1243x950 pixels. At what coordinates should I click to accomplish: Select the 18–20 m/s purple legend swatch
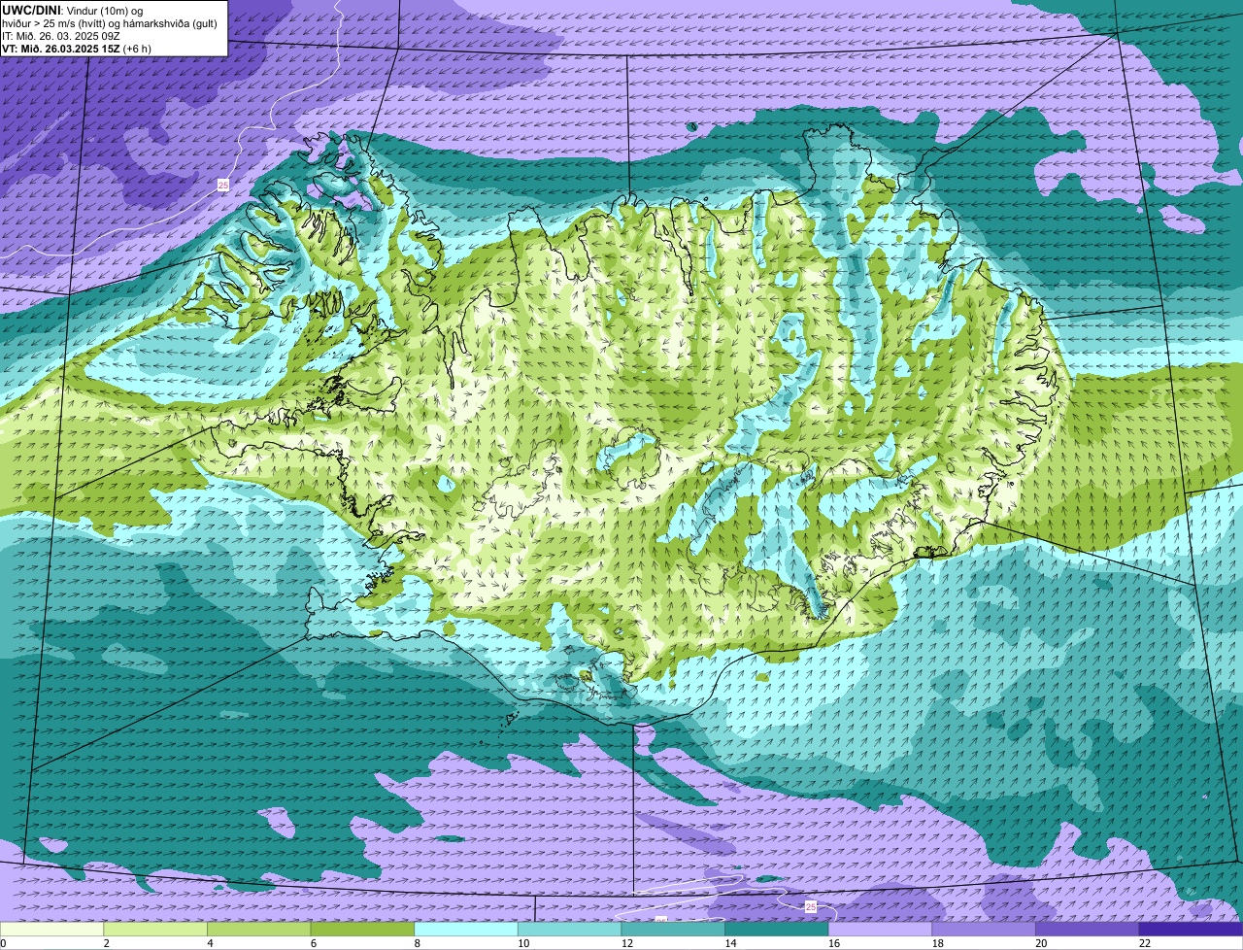[984, 929]
